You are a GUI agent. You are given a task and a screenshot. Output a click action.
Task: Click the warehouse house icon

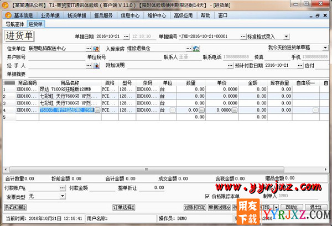pos(196,49)
